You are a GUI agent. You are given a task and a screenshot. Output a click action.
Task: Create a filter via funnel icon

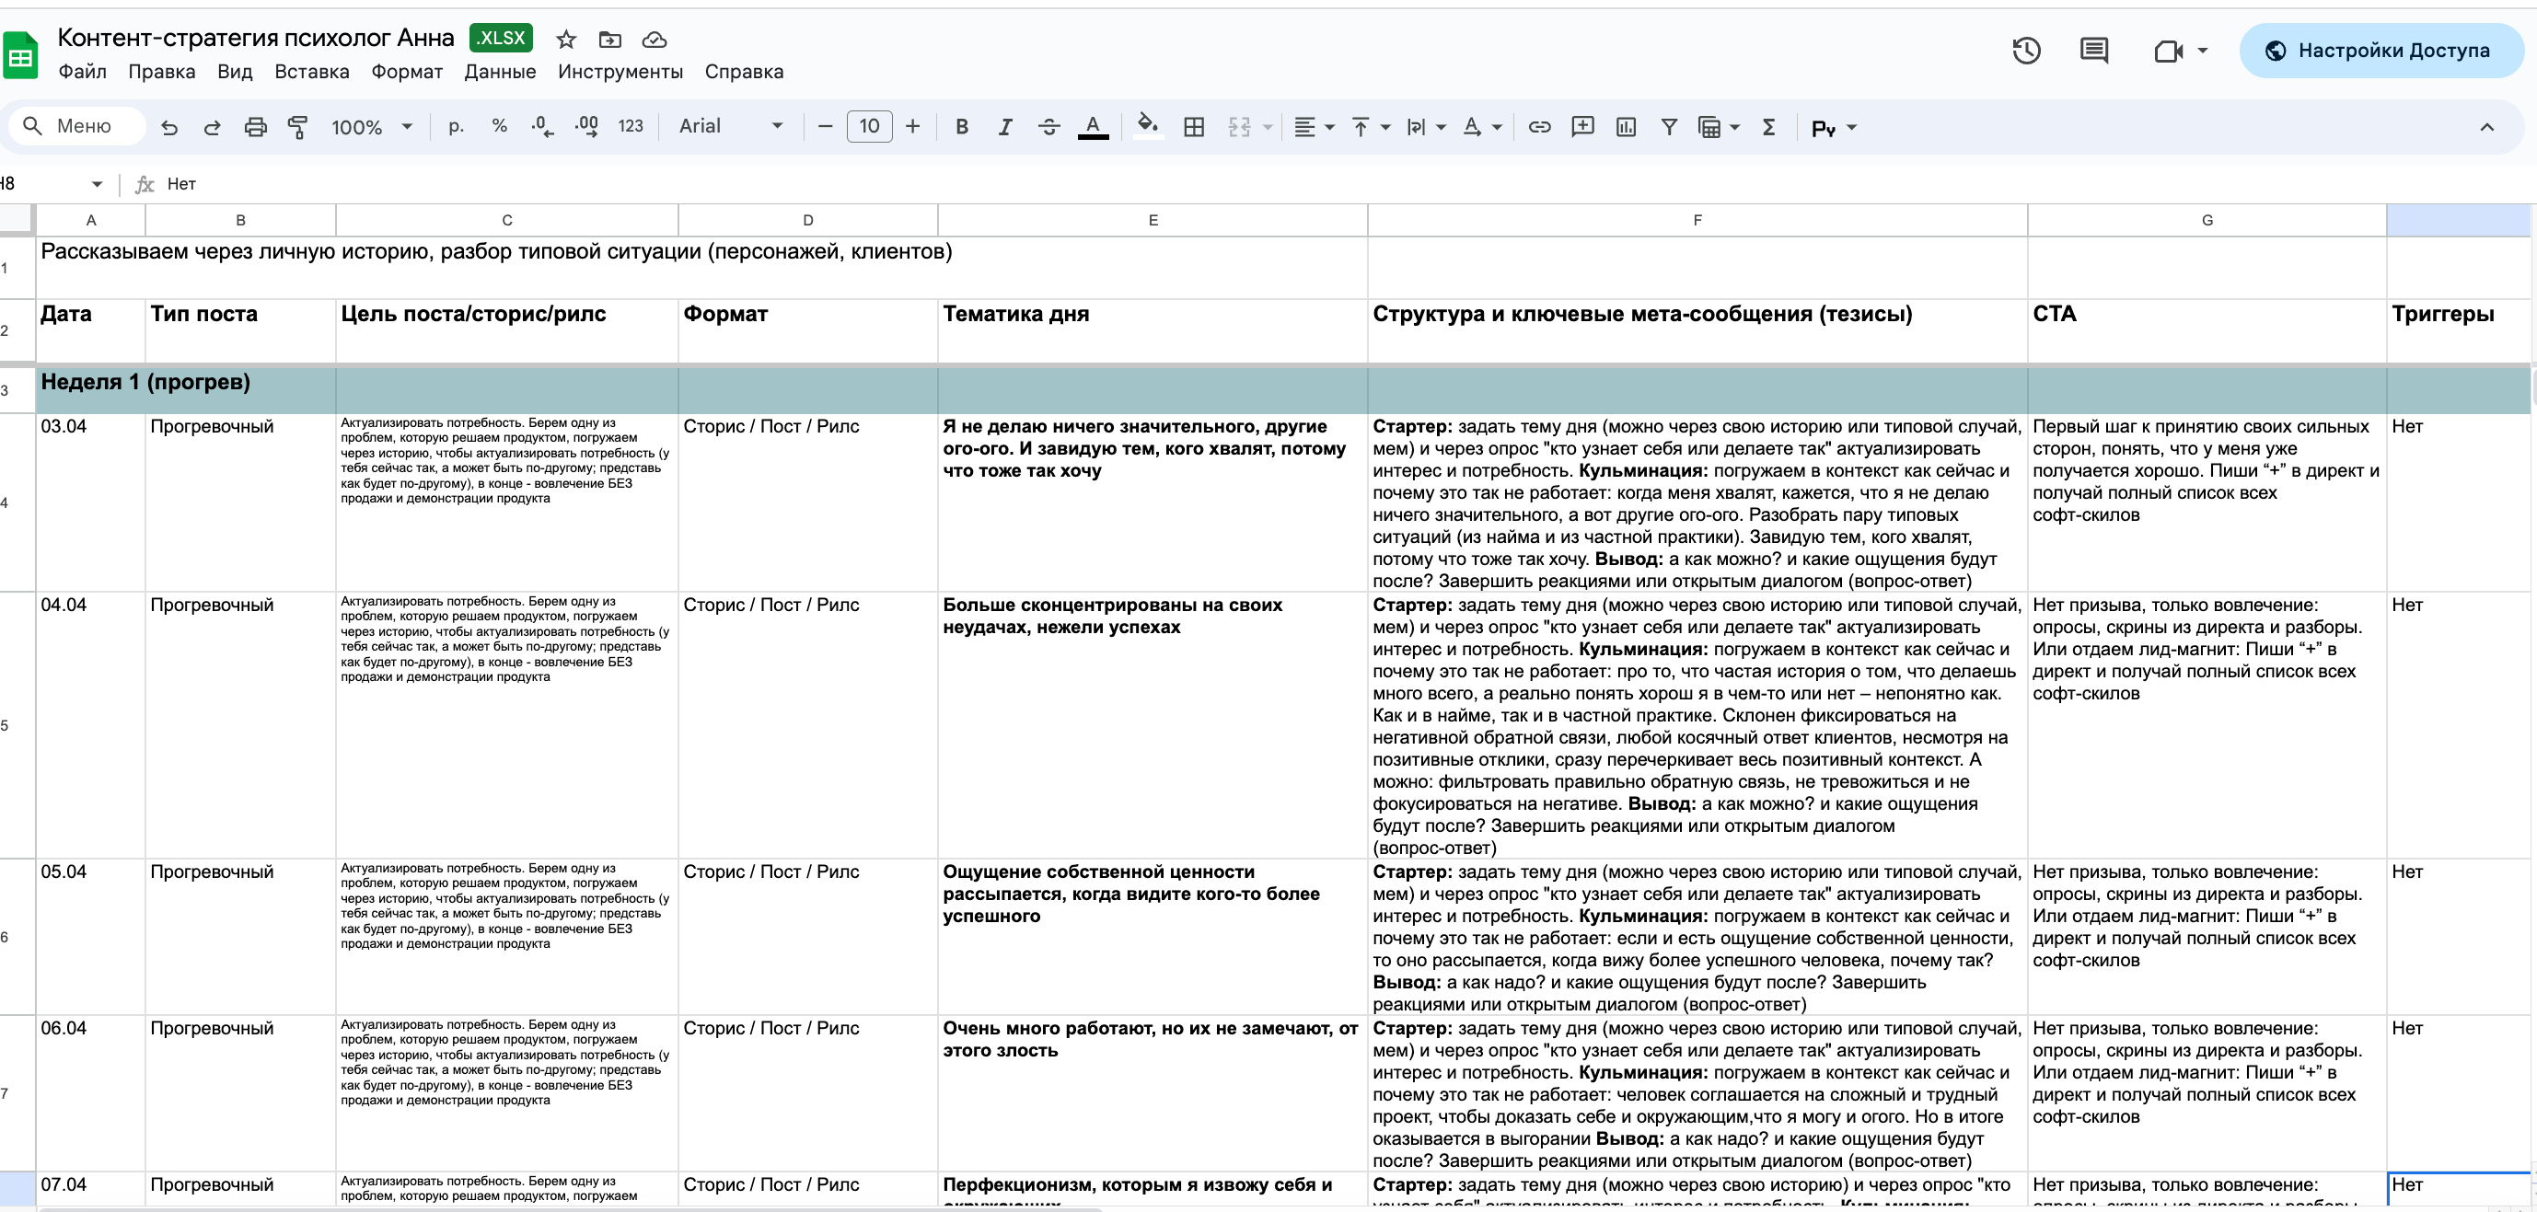click(1669, 127)
